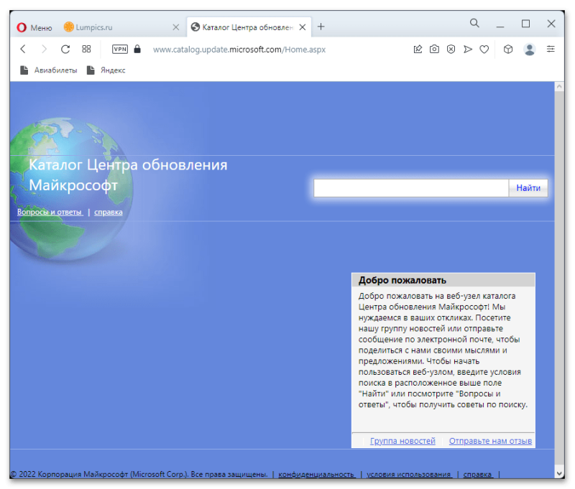Open Easy Setup sliders icon
This screenshot has width=575, height=489.
coord(551,49)
